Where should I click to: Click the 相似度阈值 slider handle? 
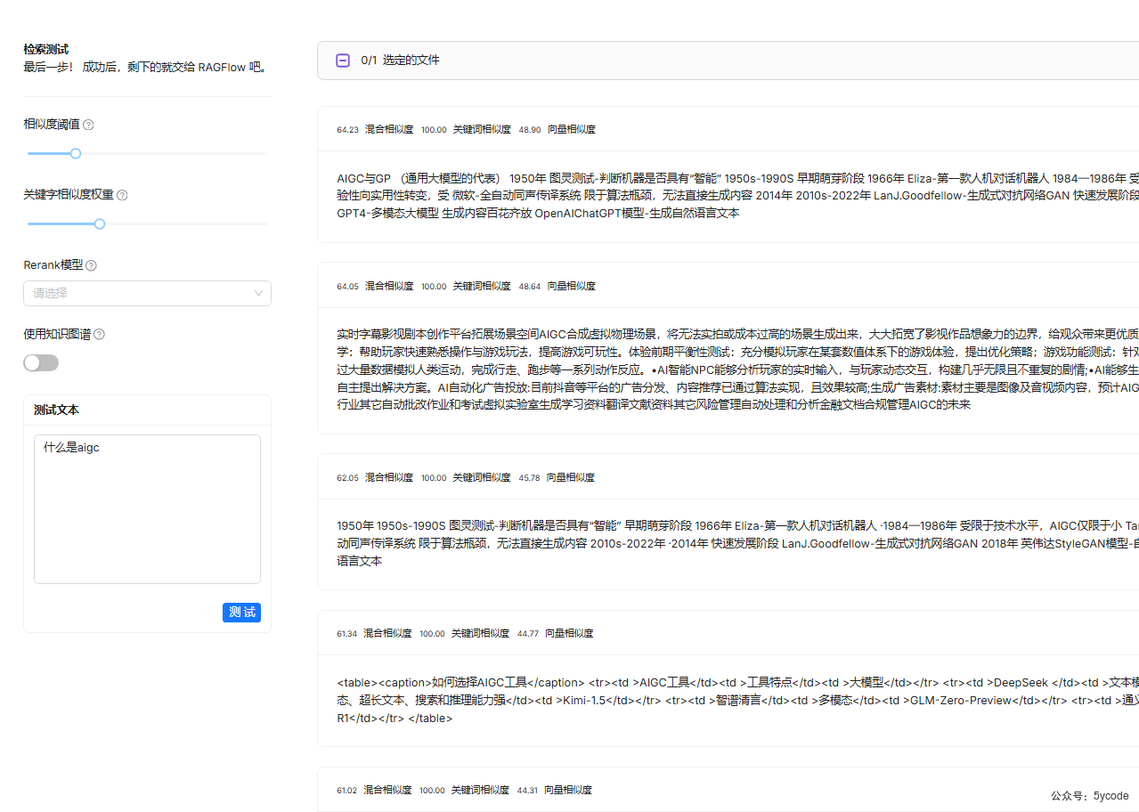pos(76,153)
